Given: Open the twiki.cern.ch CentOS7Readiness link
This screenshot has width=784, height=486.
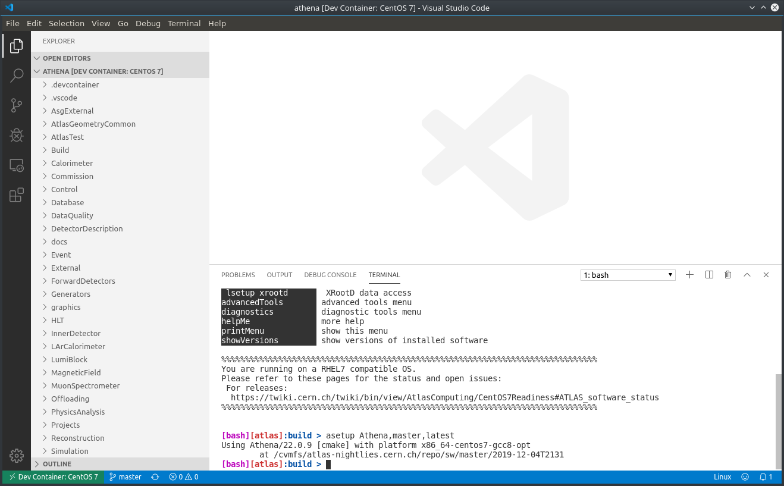Looking at the screenshot, I should pos(445,397).
